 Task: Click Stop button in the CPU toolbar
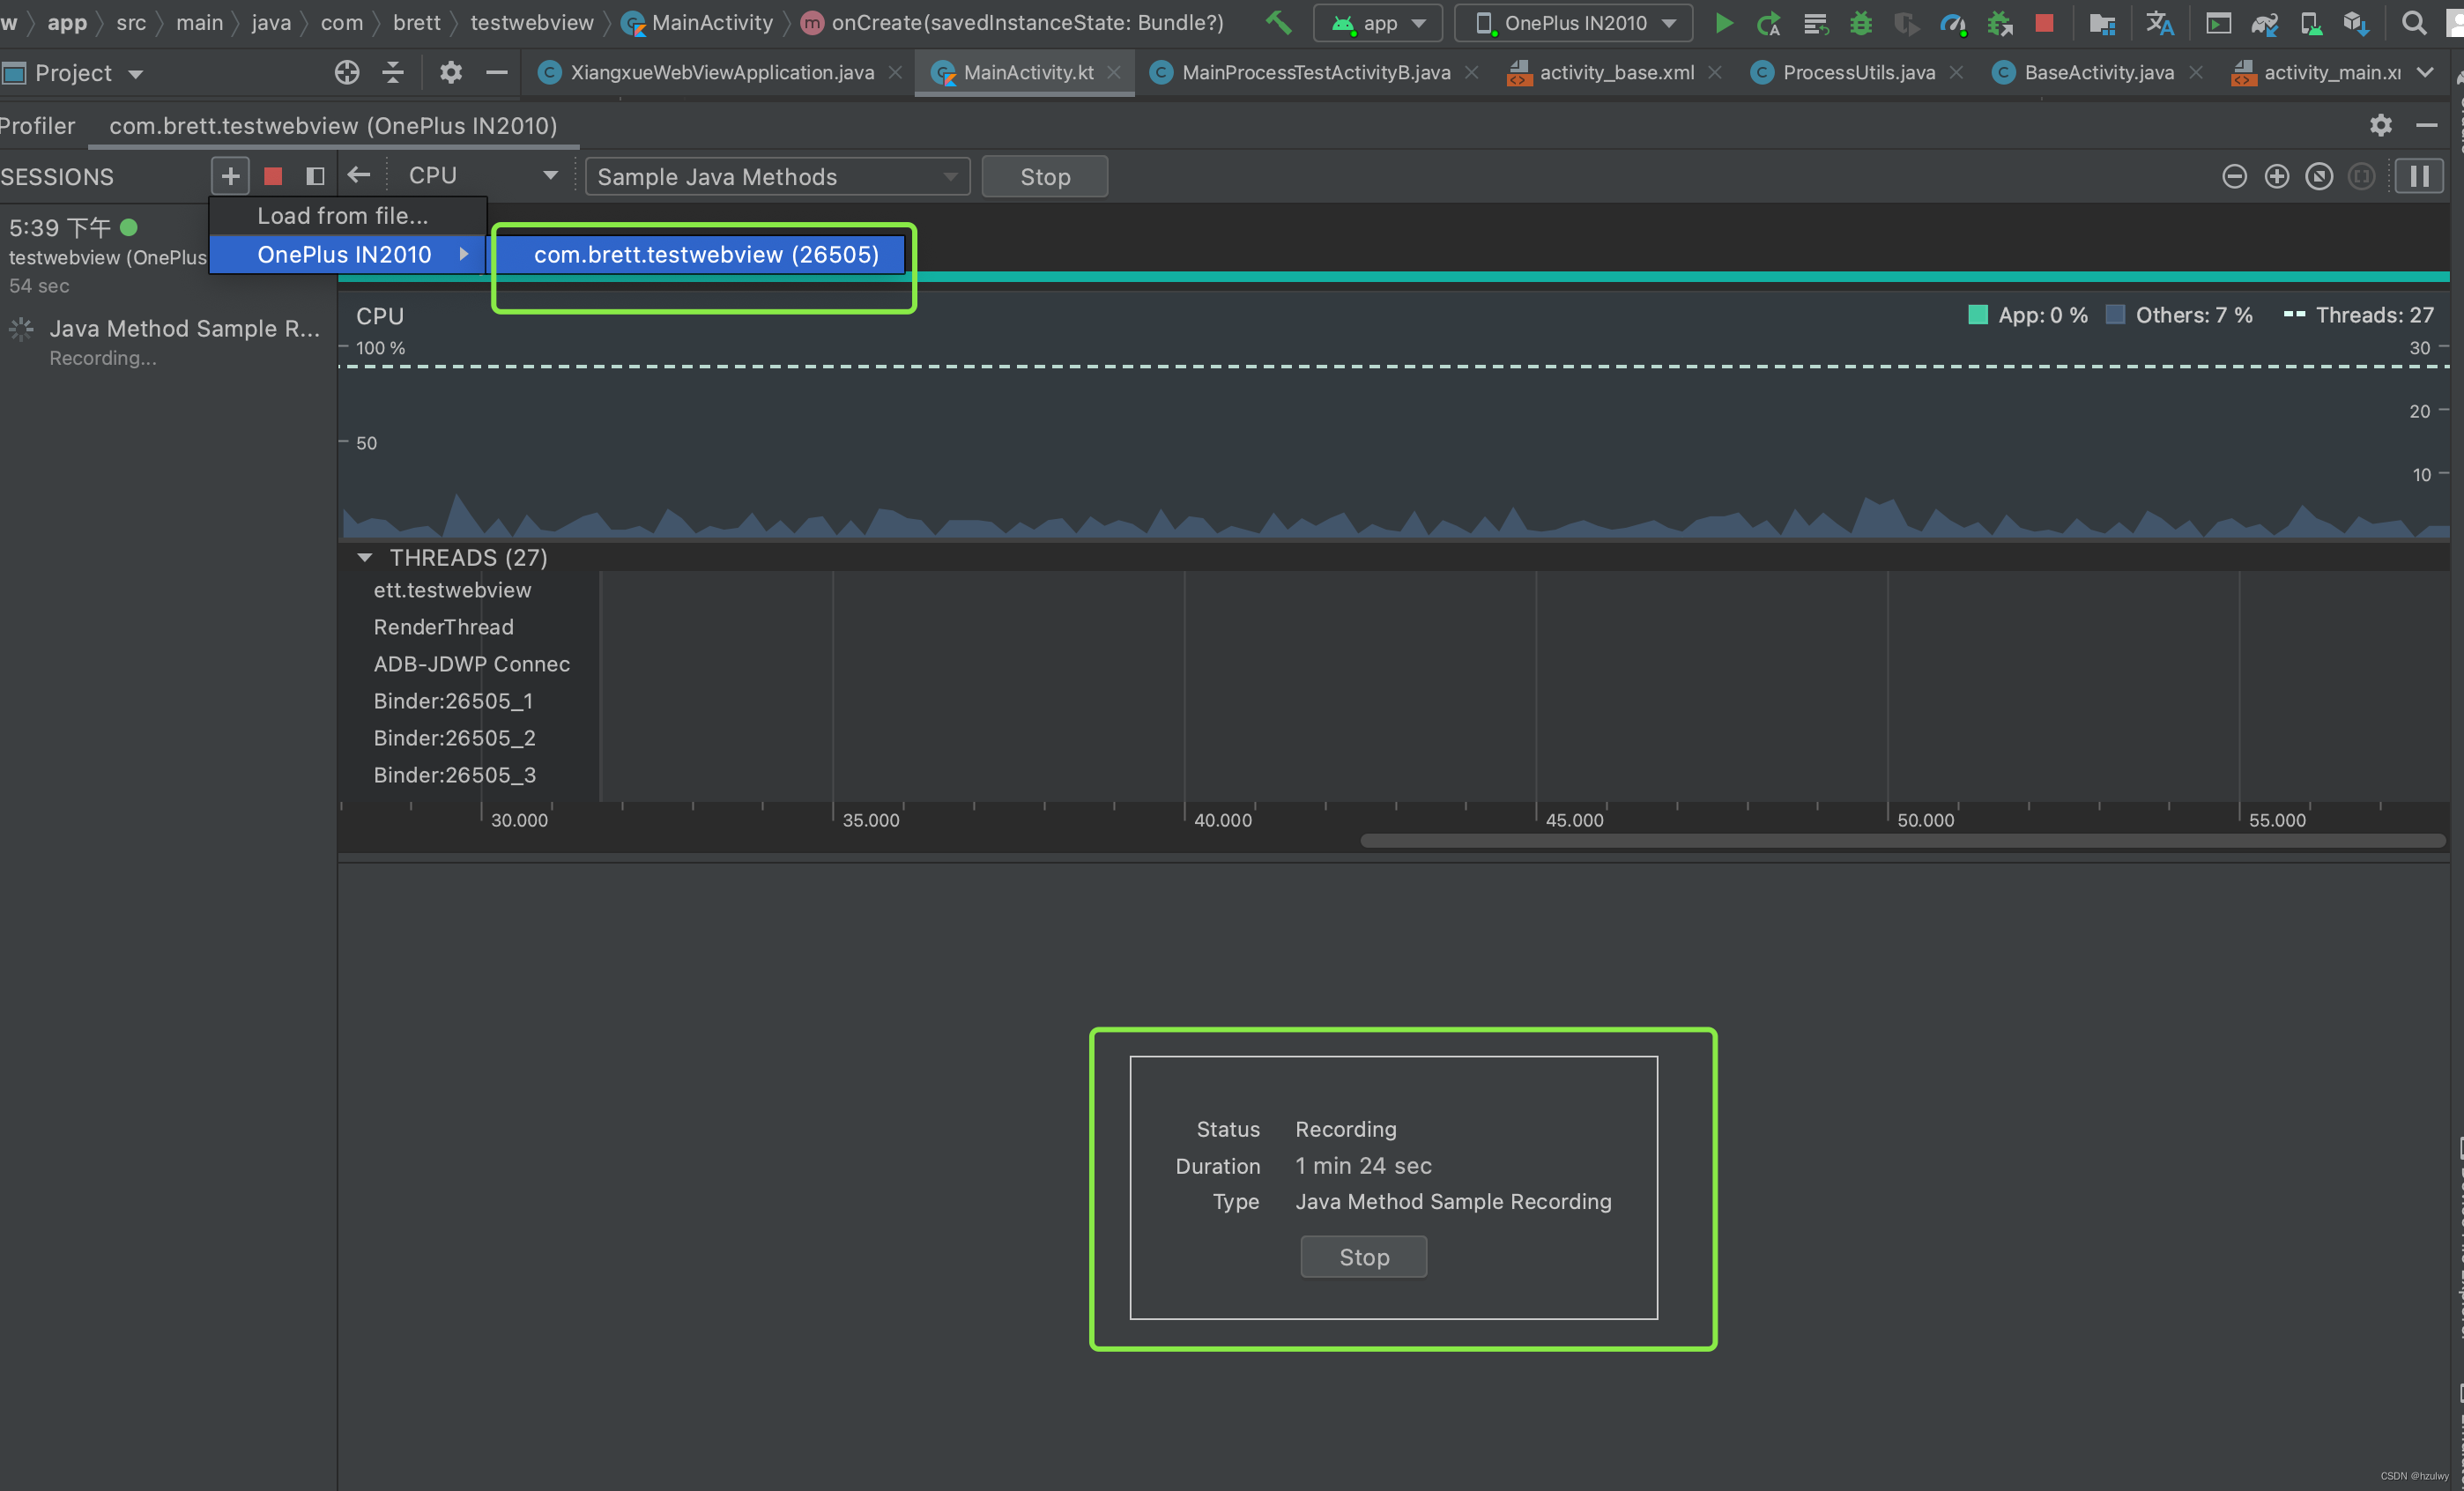pyautogui.click(x=1043, y=176)
